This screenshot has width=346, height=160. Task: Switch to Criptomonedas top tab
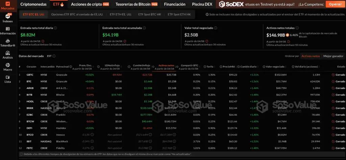(33, 4)
